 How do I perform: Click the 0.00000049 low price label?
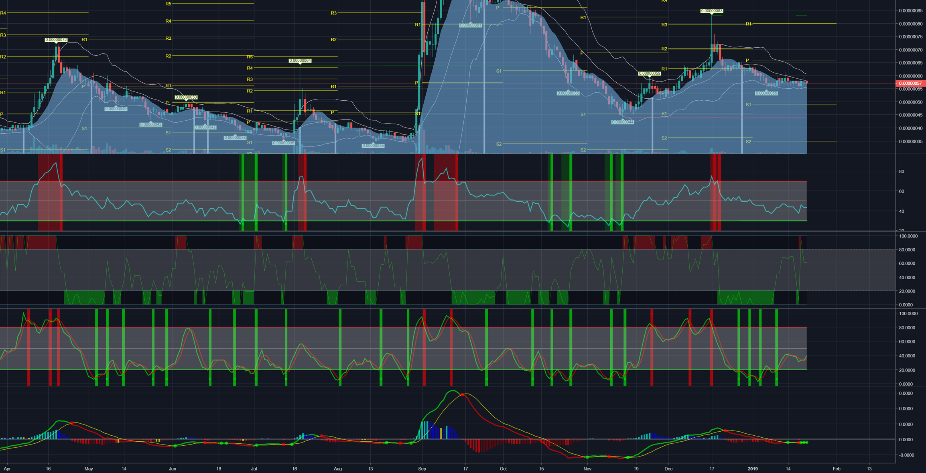point(116,109)
